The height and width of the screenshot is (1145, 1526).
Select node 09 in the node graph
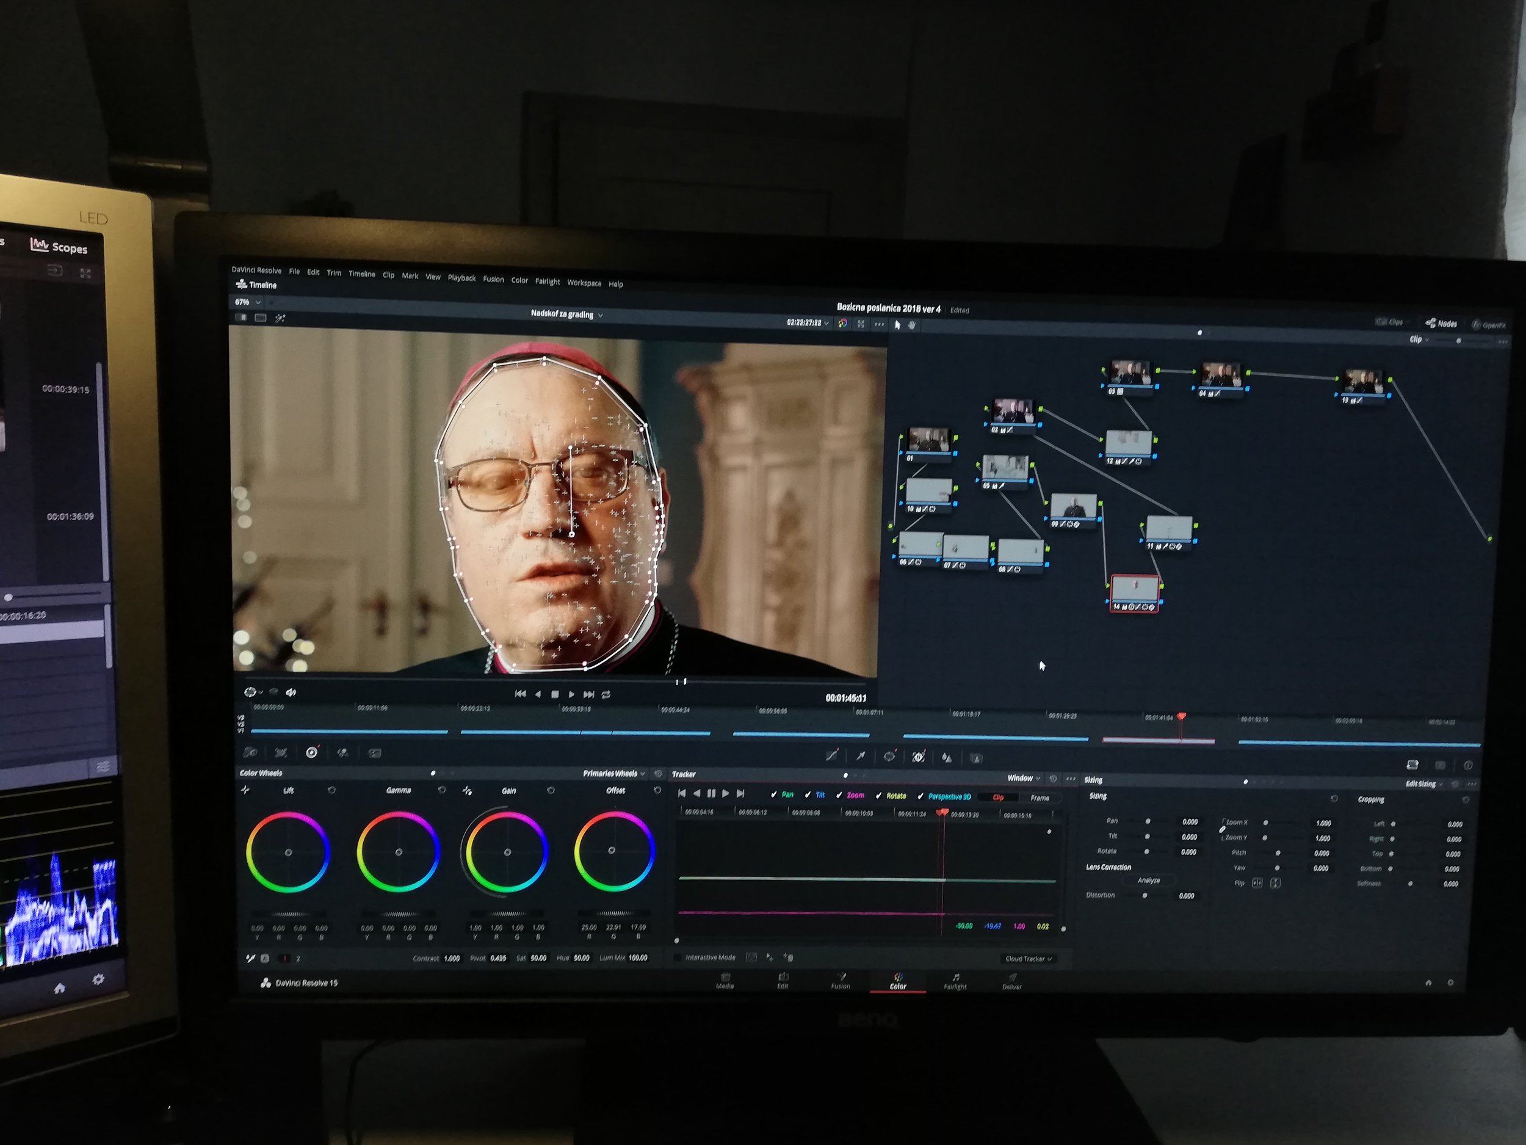point(1074,511)
